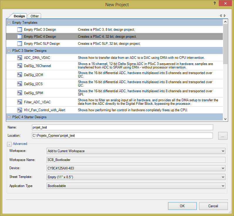Choose the DelSig_SPIM design icon

(20, 93)
